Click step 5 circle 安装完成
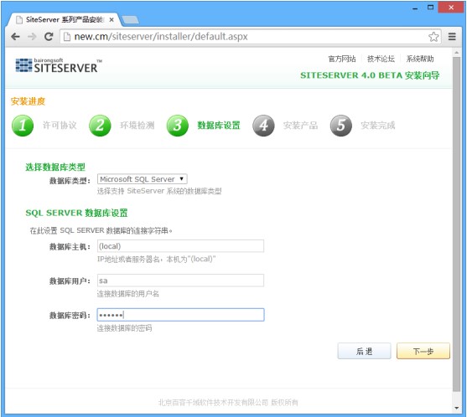Image resolution: width=467 pixels, height=417 pixels. [341, 126]
